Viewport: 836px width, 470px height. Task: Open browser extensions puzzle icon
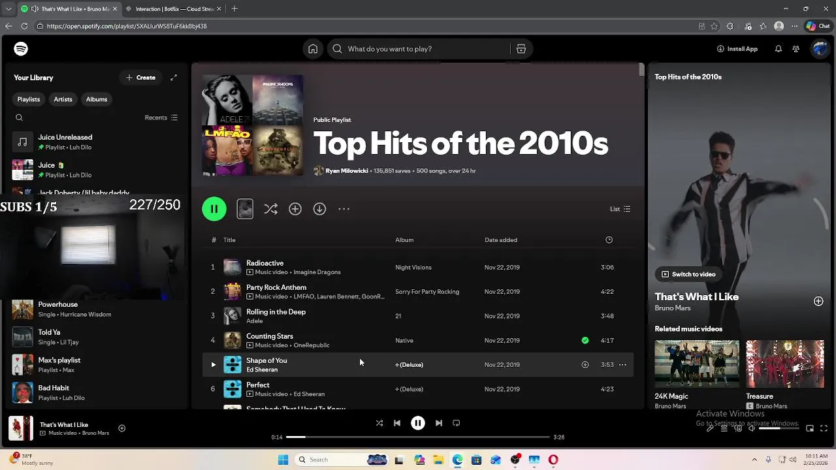click(x=730, y=26)
